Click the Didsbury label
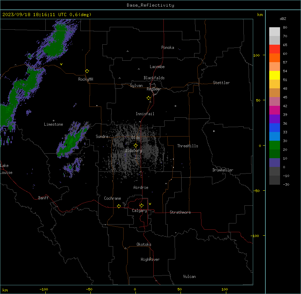This screenshot has width=301, height=294. point(134,150)
